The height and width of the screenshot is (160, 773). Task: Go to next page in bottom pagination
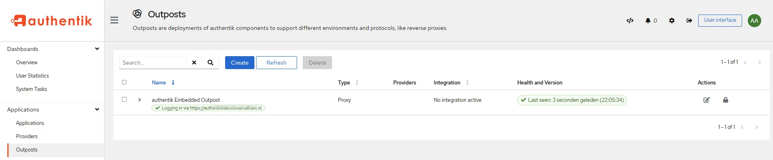tap(756, 127)
